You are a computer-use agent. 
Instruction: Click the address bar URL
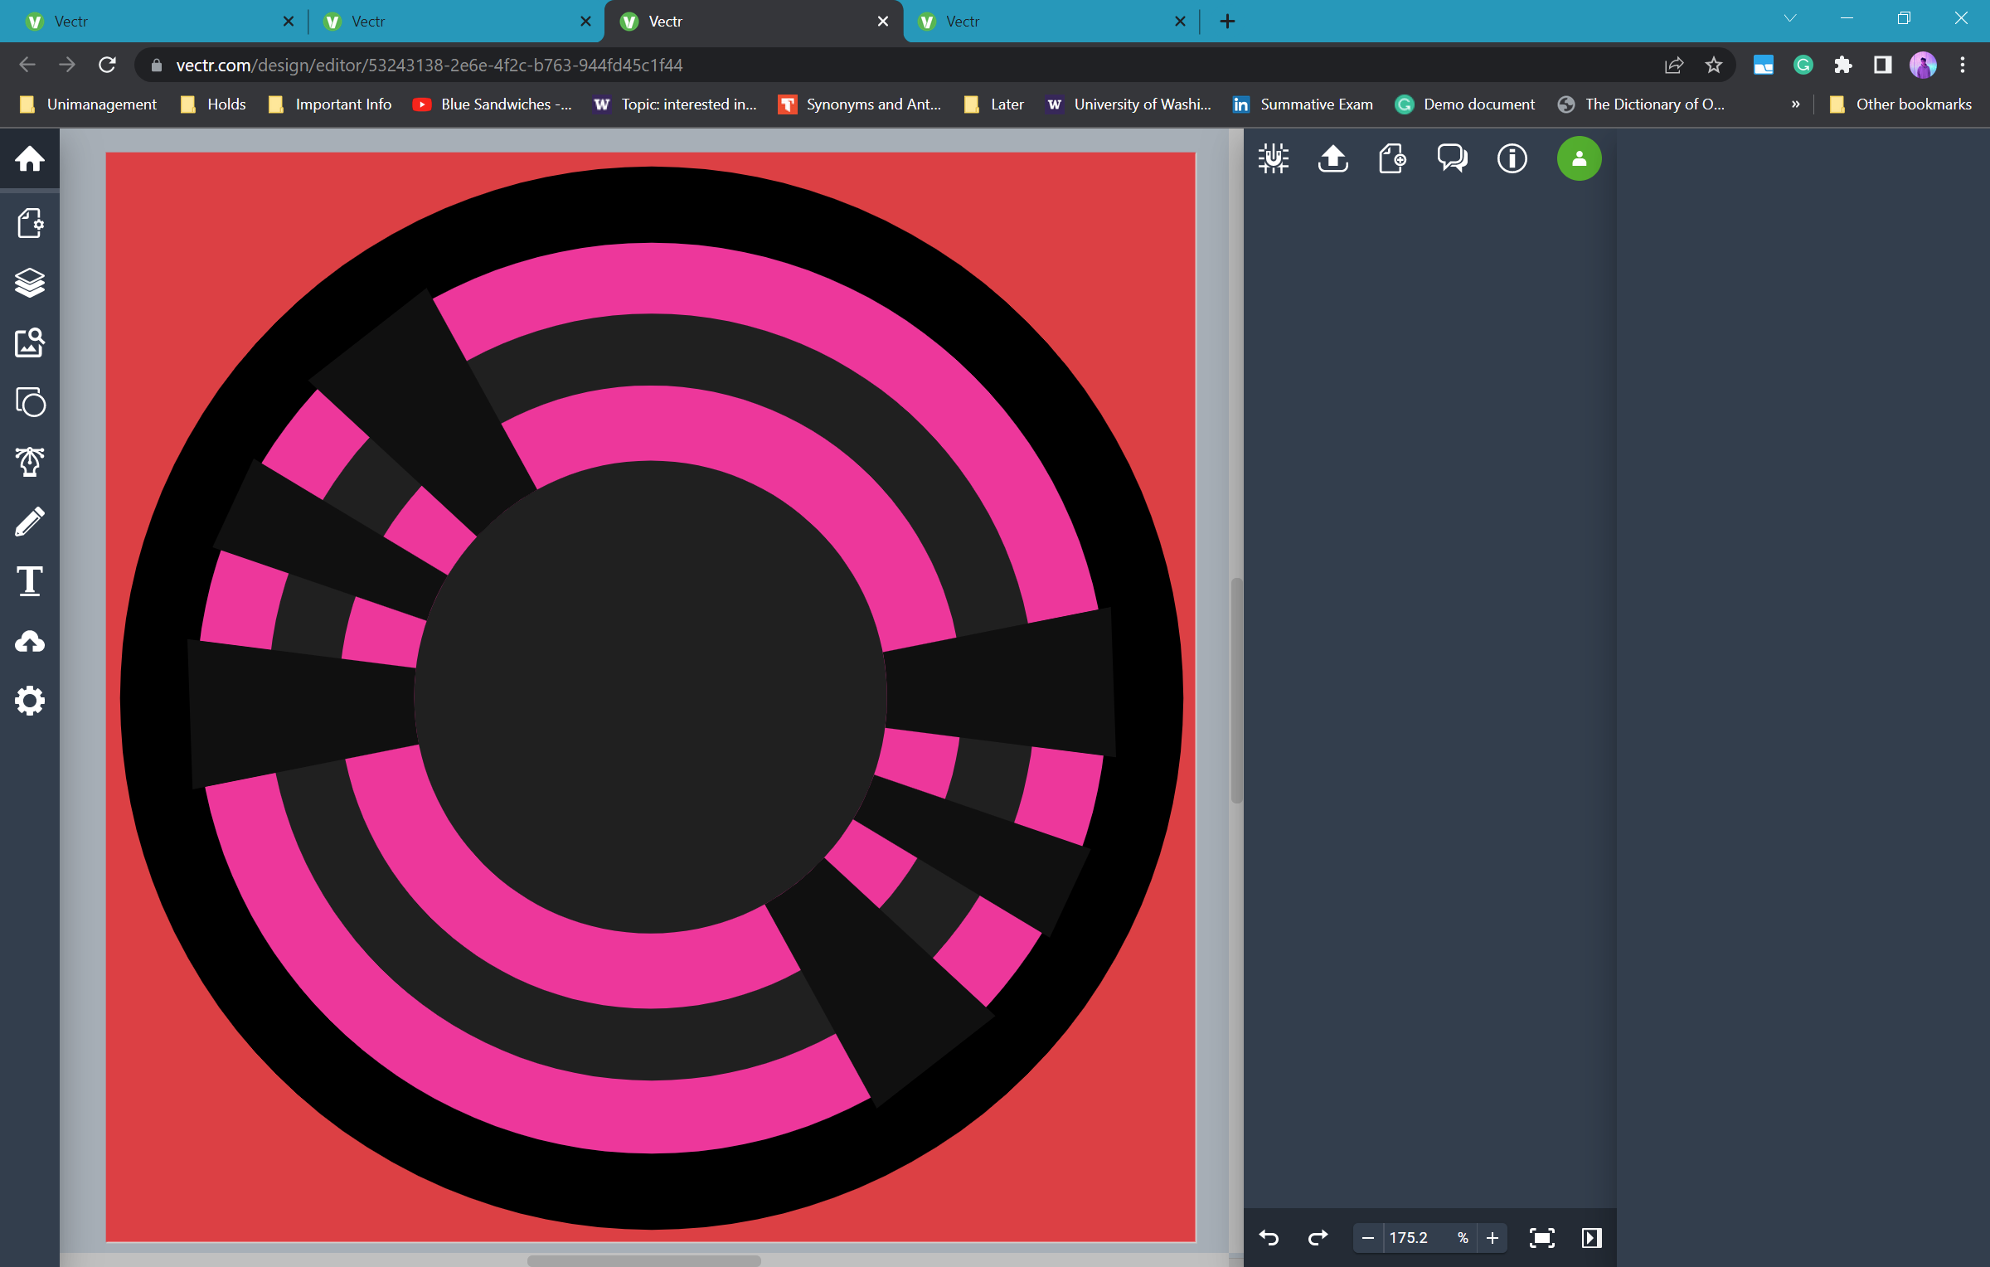(x=429, y=65)
